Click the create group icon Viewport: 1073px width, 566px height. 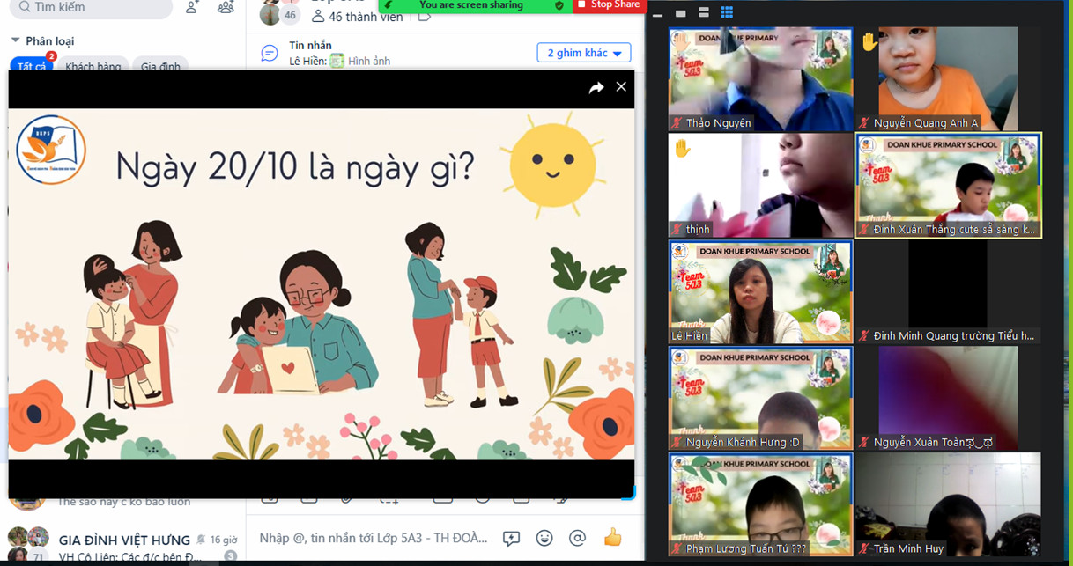click(226, 8)
